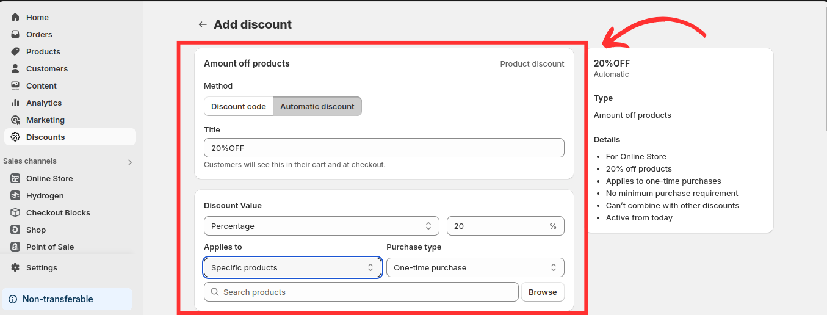Screen dimensions: 827x315
Task: Click the Products tag icon
Action: pyautogui.click(x=15, y=51)
